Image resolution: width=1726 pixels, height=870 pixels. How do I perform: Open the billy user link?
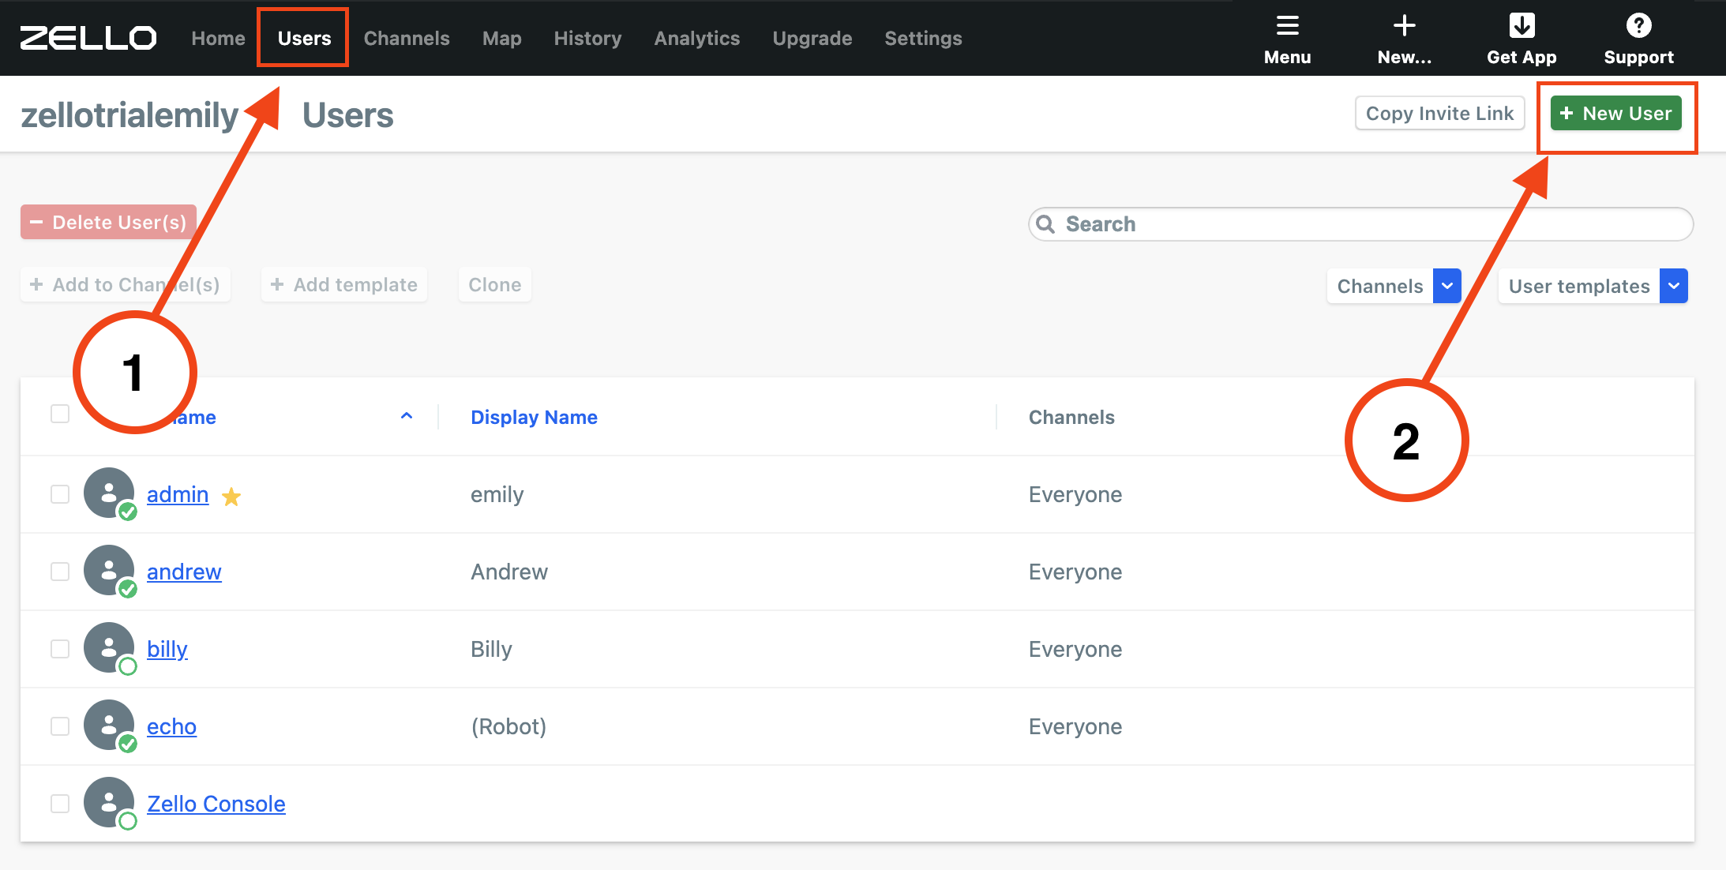click(x=167, y=649)
